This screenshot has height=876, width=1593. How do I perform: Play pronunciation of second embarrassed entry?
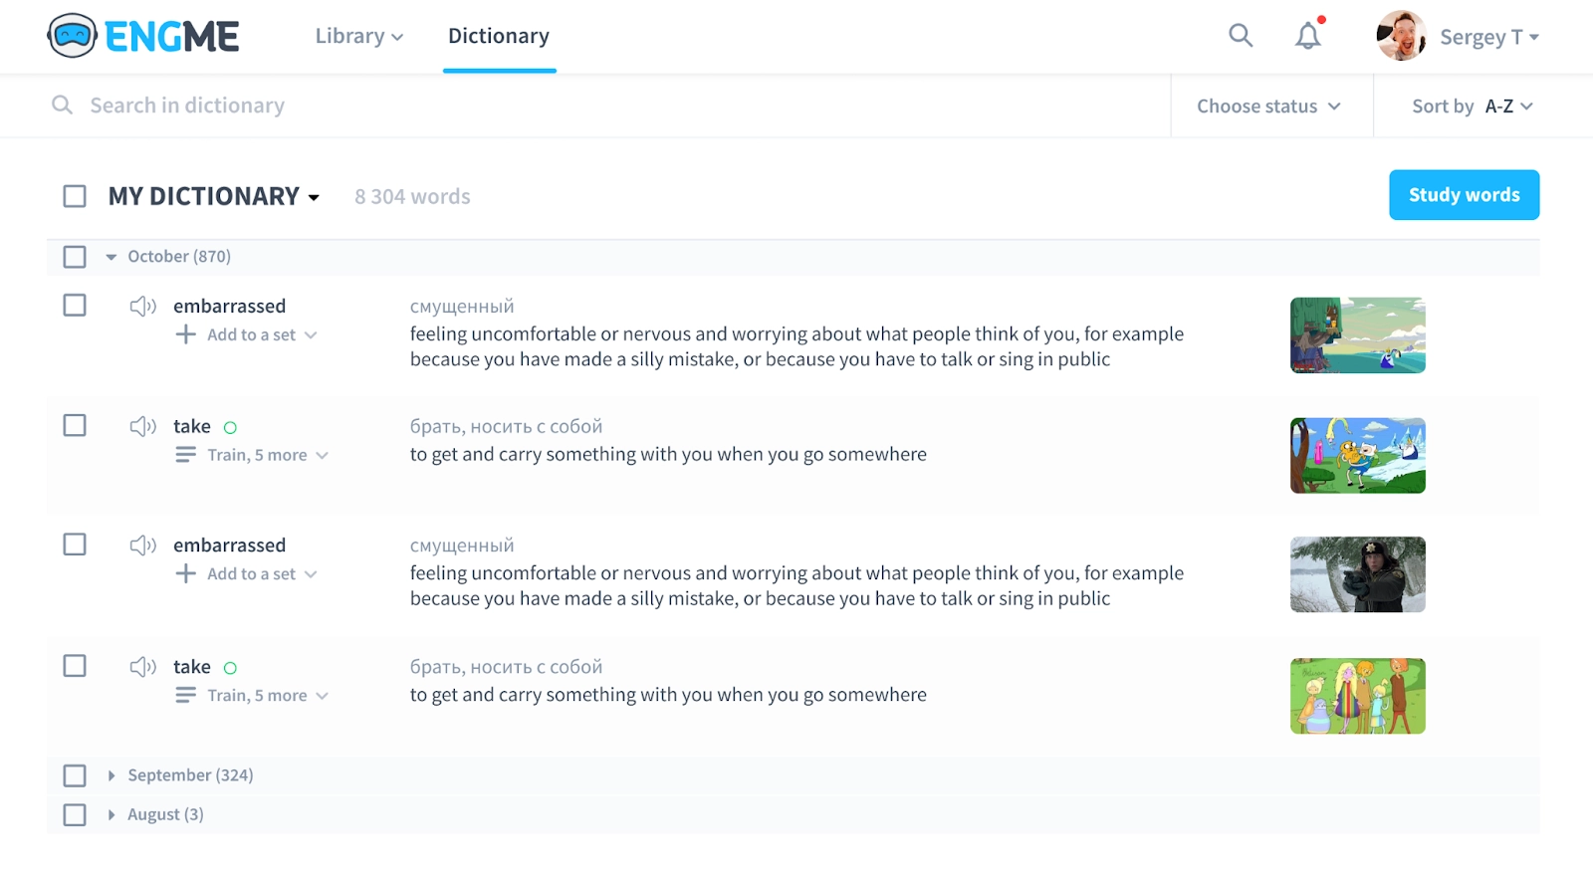[142, 546]
